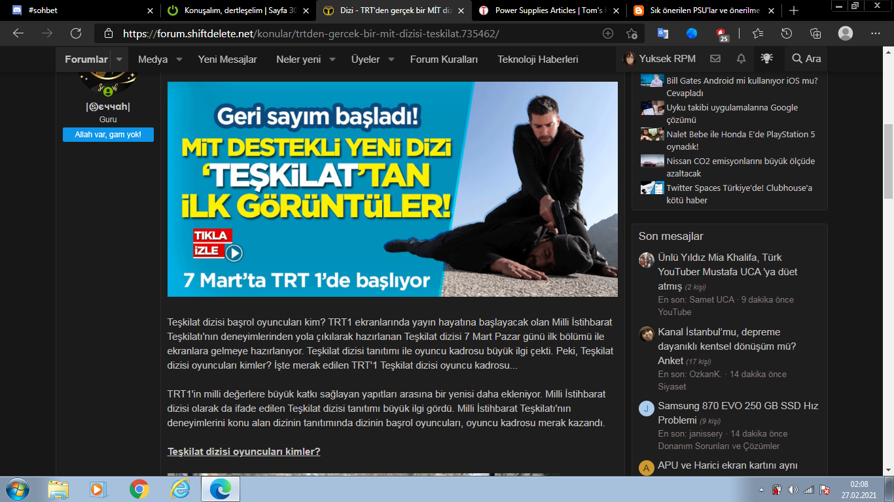894x502 pixels.
Task: Open the Google Translate extension
Action: tap(663, 33)
